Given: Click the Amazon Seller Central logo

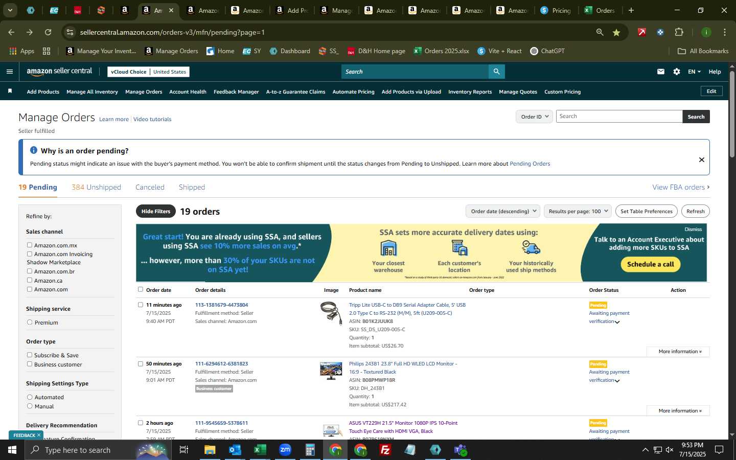Looking at the screenshot, I should coord(59,72).
